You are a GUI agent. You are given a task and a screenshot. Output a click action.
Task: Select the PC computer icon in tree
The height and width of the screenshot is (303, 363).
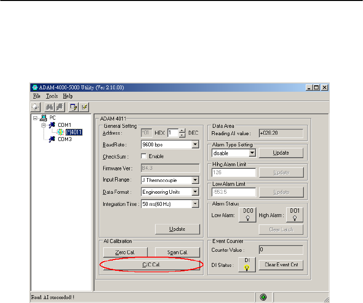43,118
